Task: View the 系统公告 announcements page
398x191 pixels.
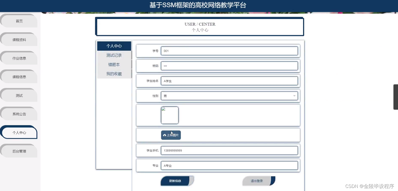Action: (x=19, y=114)
